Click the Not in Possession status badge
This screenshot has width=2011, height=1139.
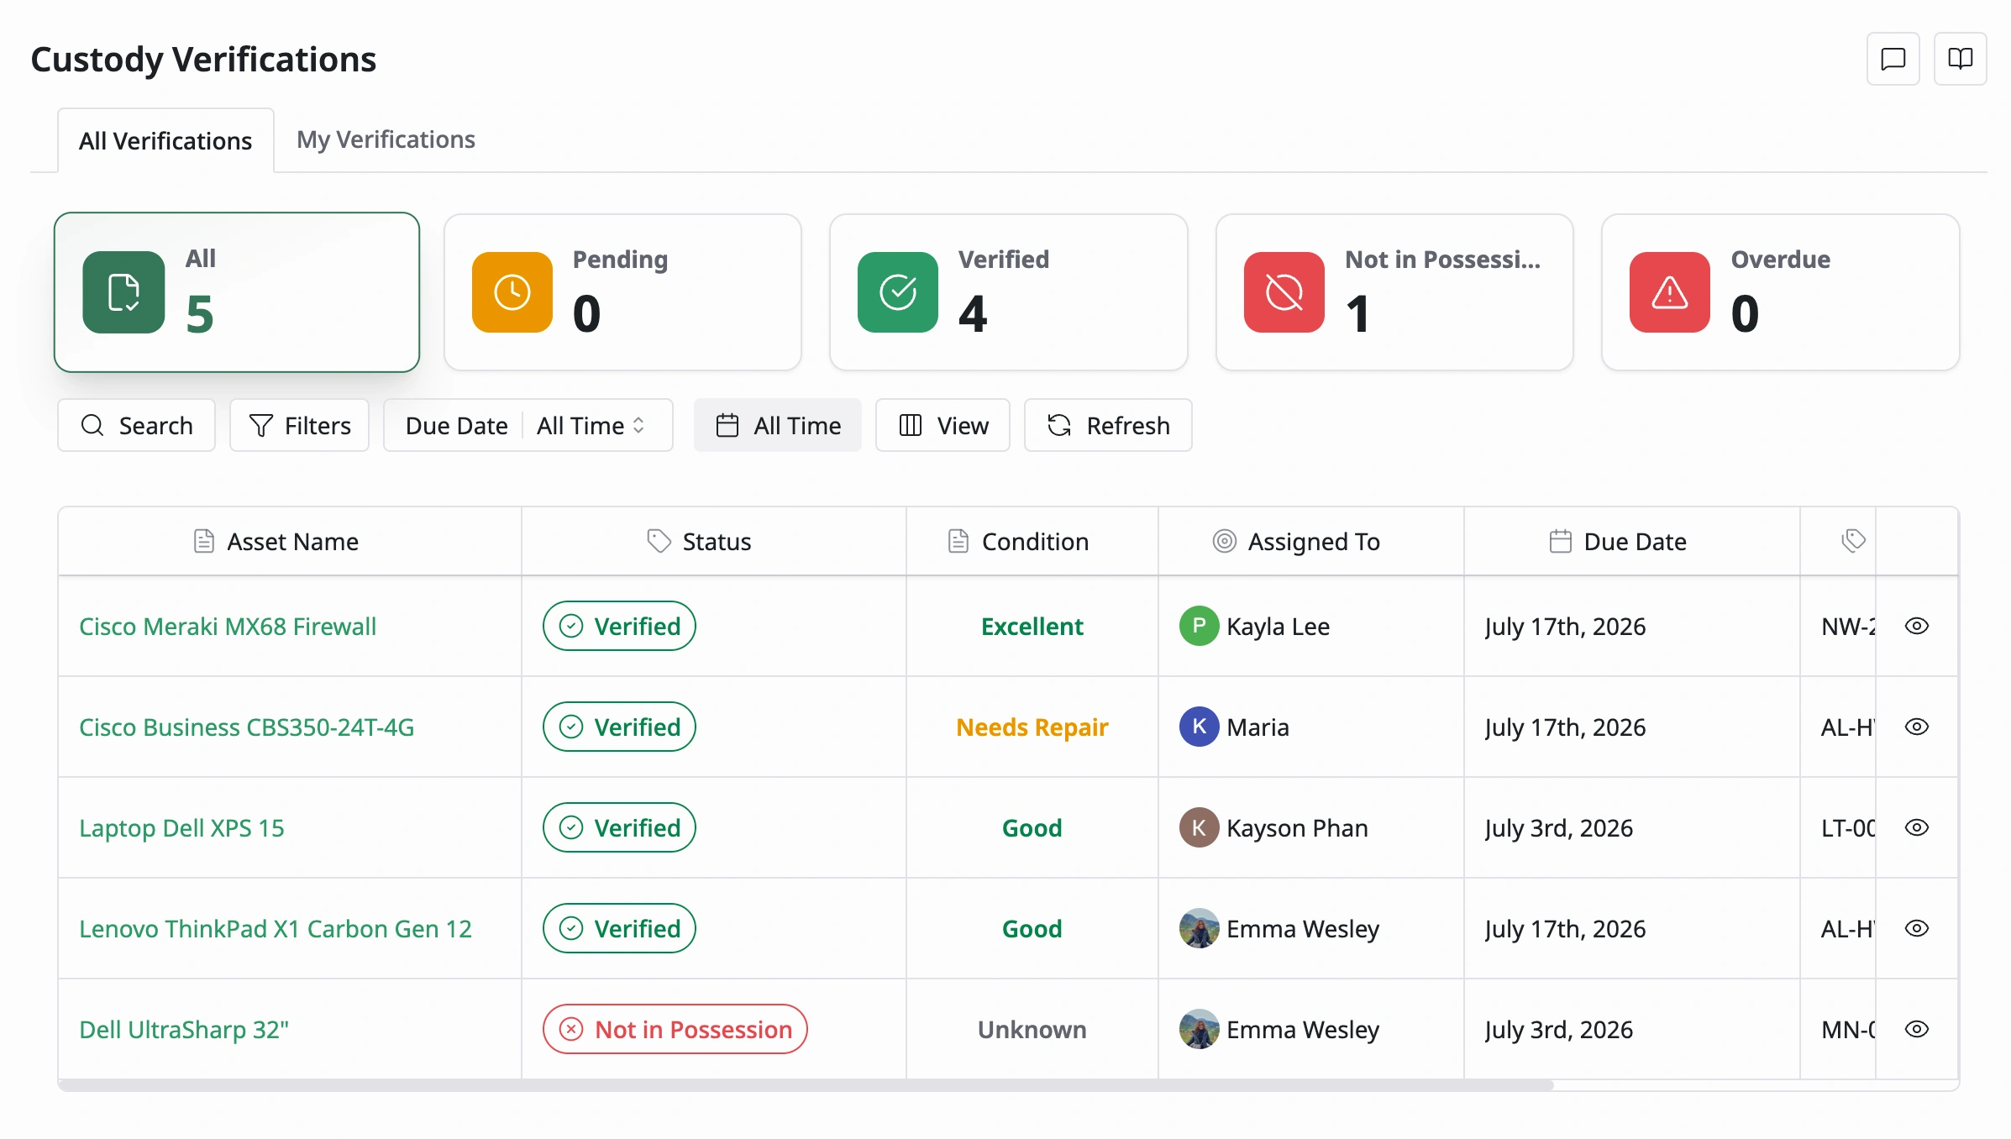[675, 1029]
